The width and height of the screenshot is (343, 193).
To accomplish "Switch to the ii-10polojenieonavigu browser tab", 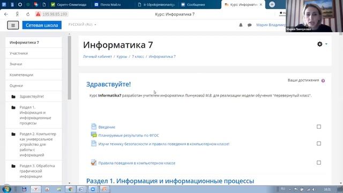I will click(x=156, y=5).
